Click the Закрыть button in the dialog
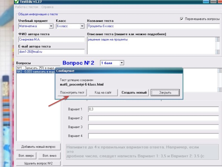The width and height of the screenshot is (222, 167). point(165,93)
